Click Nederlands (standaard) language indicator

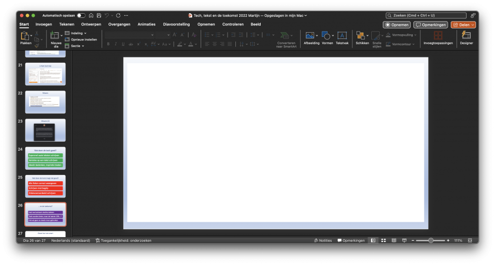(71, 240)
